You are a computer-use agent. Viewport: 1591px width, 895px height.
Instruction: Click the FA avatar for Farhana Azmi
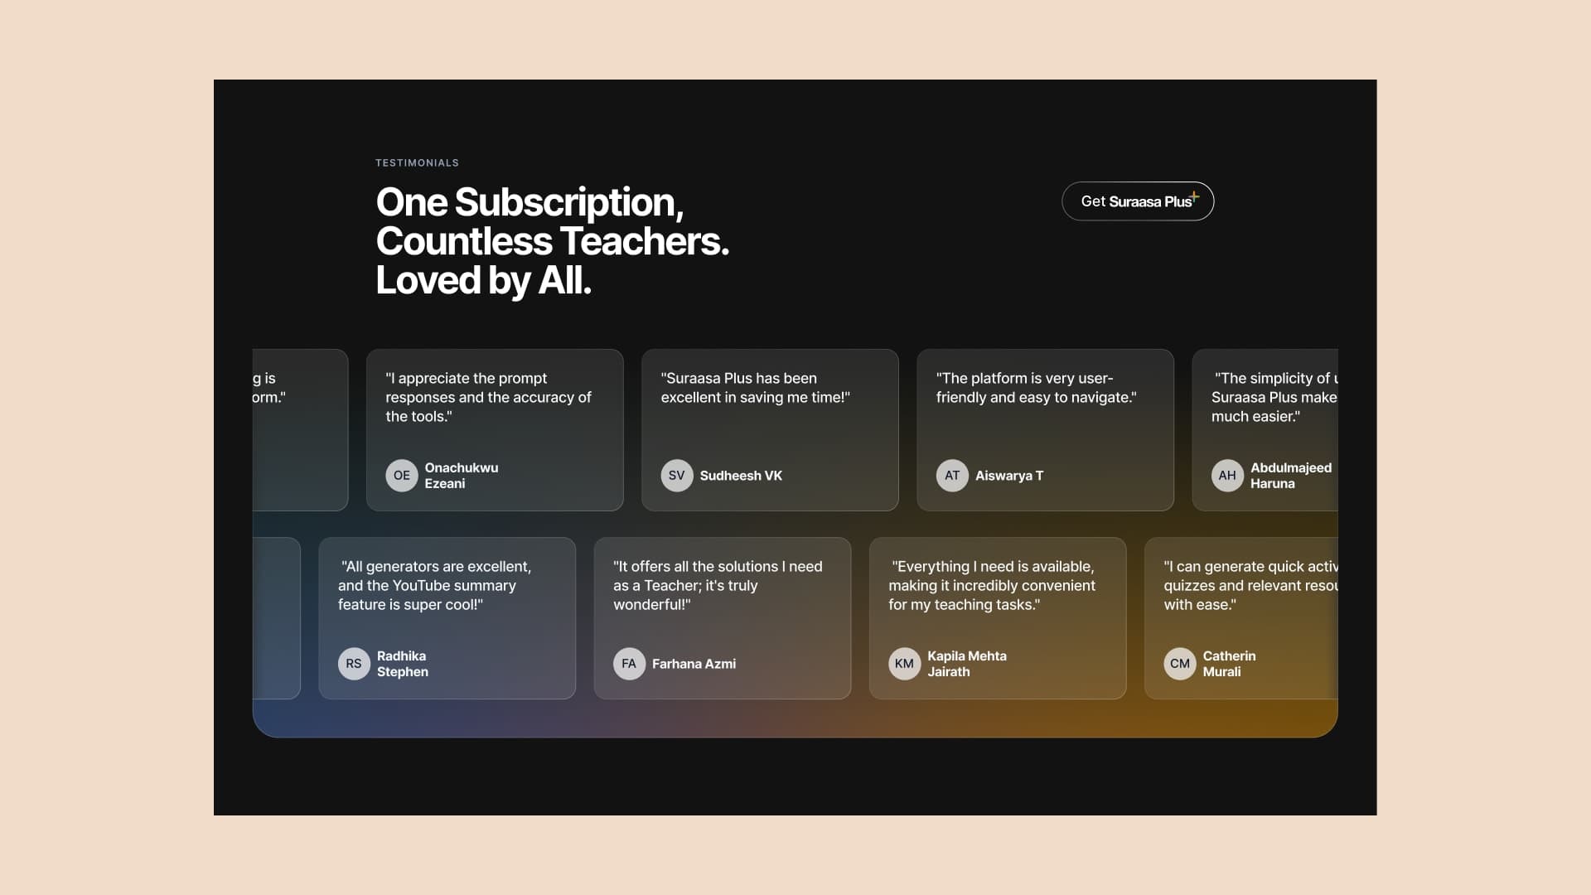(629, 664)
